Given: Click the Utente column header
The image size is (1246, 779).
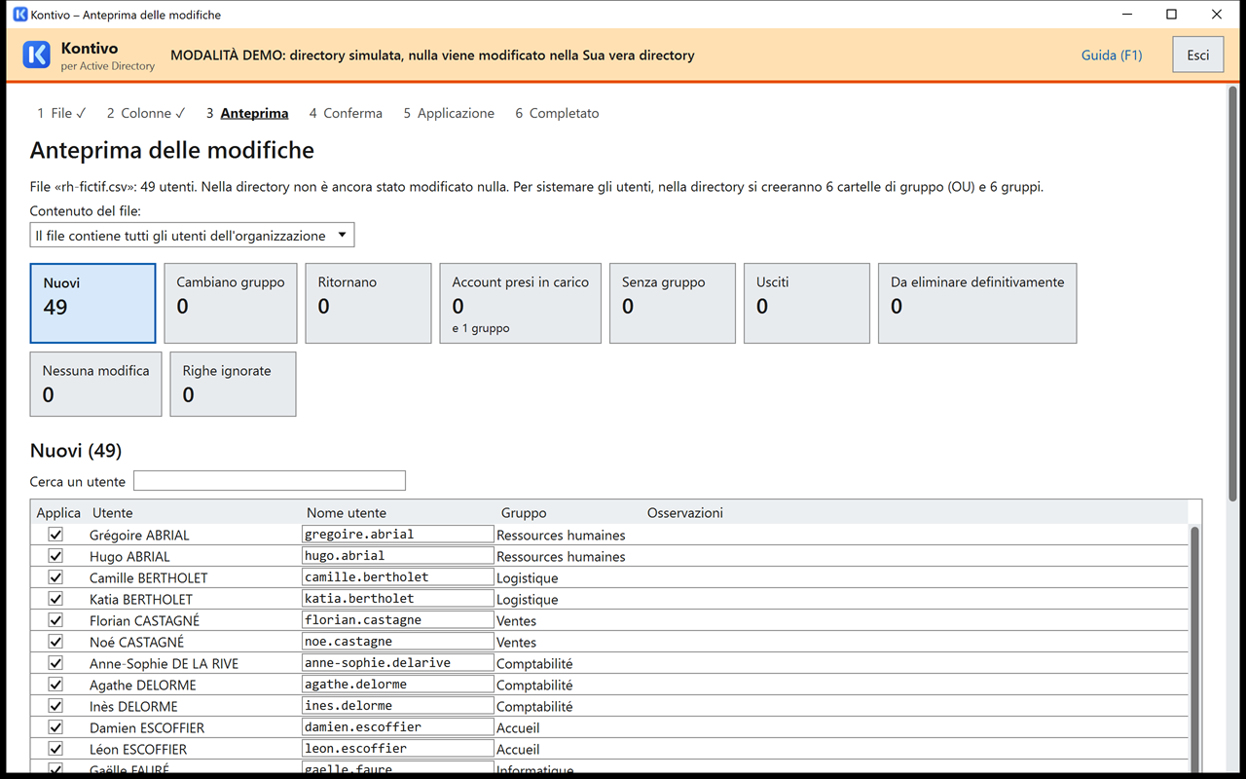Looking at the screenshot, I should coord(113,513).
